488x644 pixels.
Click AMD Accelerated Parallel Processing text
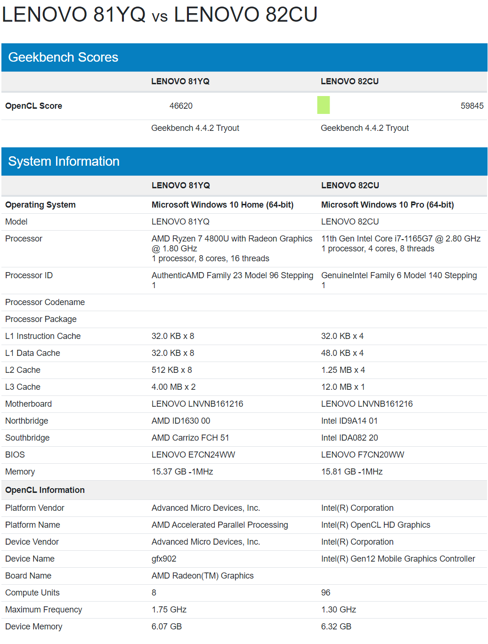pos(220,525)
